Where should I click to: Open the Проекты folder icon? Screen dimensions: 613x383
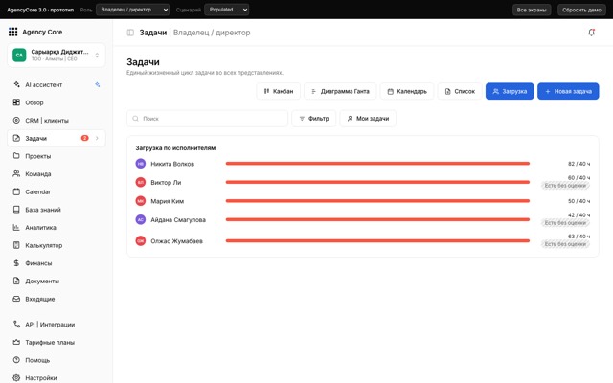pyautogui.click(x=16, y=156)
